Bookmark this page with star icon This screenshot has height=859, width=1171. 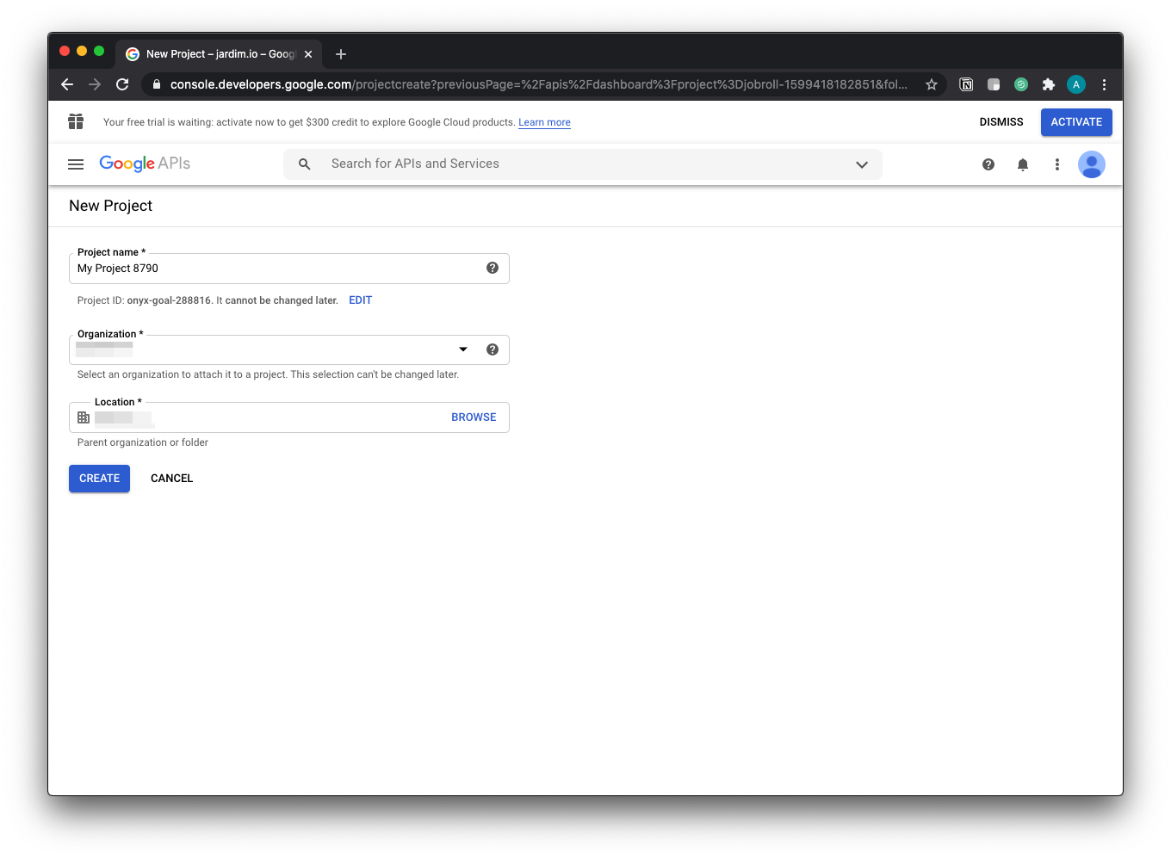tap(932, 84)
